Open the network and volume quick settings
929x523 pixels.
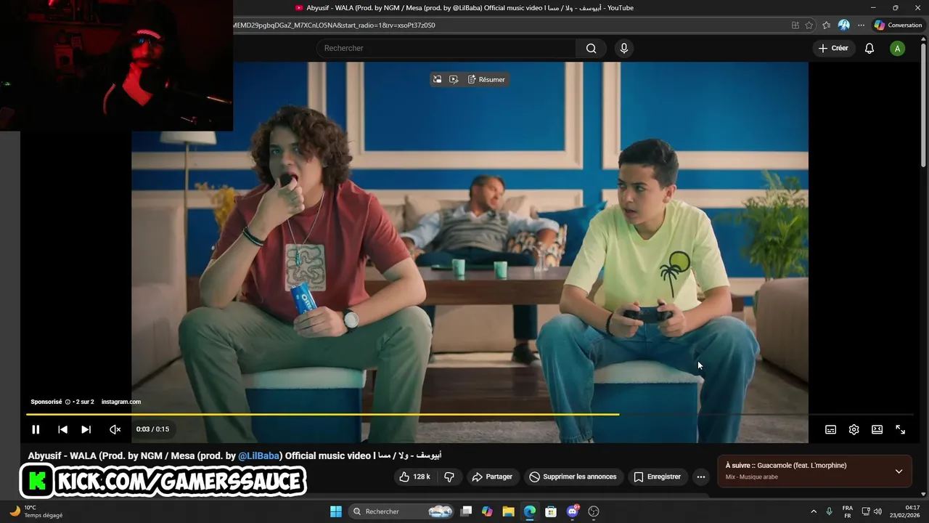point(872,511)
